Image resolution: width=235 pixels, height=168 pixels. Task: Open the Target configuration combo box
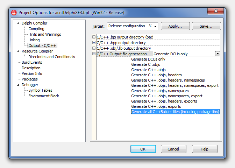(x=133, y=26)
